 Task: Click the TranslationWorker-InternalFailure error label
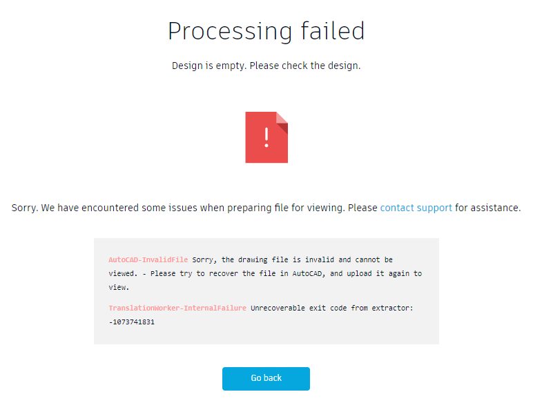[177, 308]
